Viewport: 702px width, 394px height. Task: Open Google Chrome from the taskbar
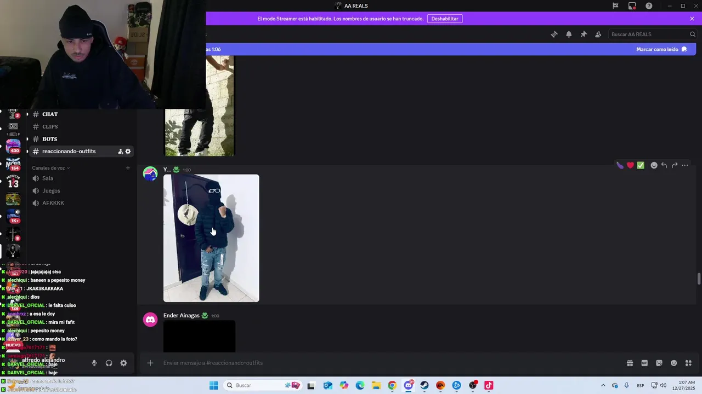click(392, 385)
